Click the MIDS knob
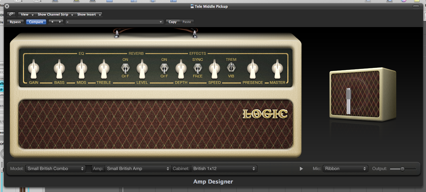The image size is (426, 192). click(81, 69)
